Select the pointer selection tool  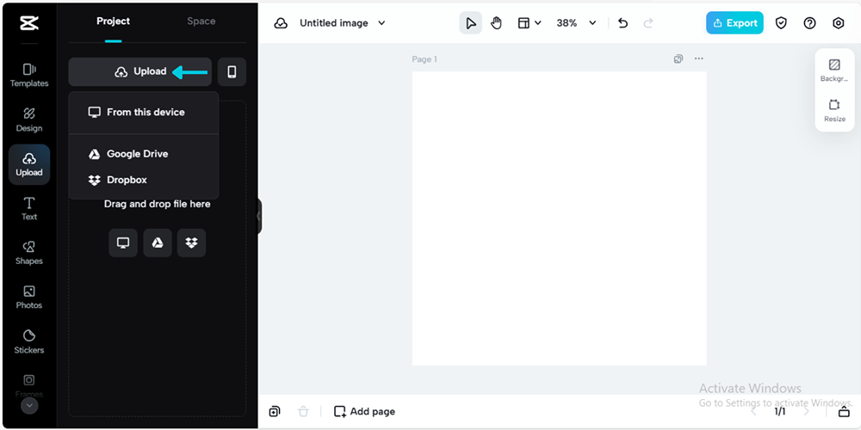click(x=471, y=23)
